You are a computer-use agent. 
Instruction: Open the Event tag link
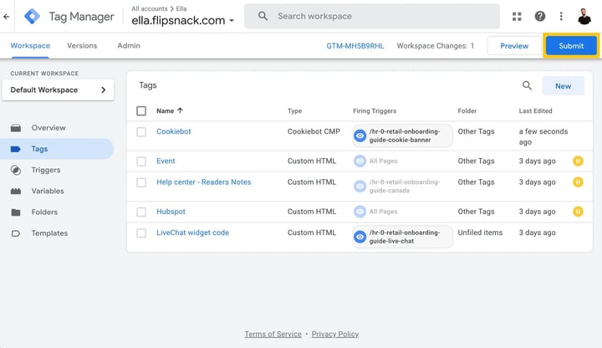coord(166,161)
